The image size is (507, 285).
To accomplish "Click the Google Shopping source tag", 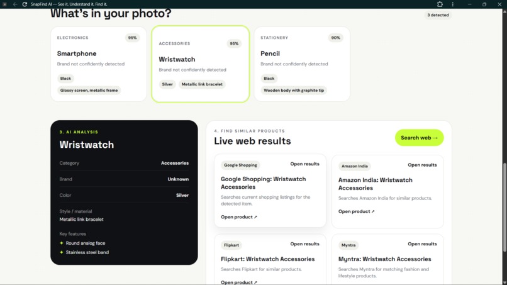I will point(240,165).
